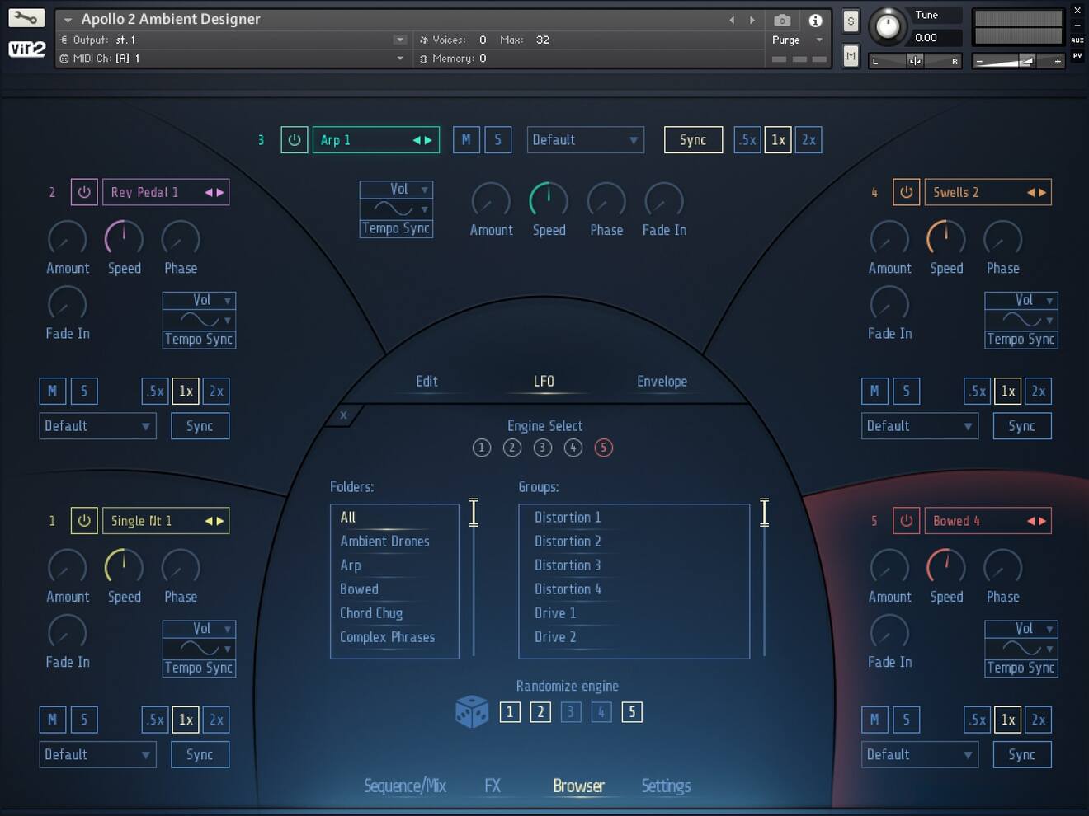Enable Sync for the Arp 1 engine
The width and height of the screenshot is (1089, 816).
pyautogui.click(x=693, y=139)
